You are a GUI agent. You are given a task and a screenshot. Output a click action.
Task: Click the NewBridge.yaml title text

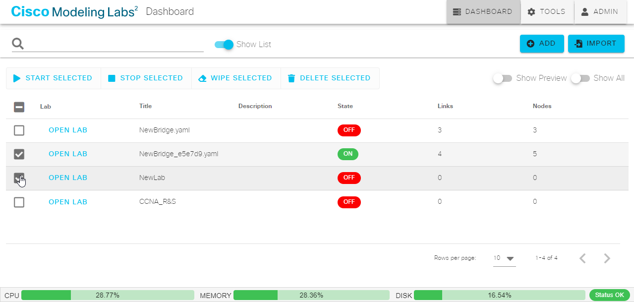(165, 130)
